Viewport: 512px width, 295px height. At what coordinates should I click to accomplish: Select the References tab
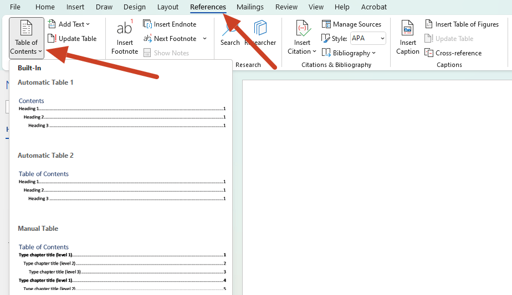(x=208, y=7)
